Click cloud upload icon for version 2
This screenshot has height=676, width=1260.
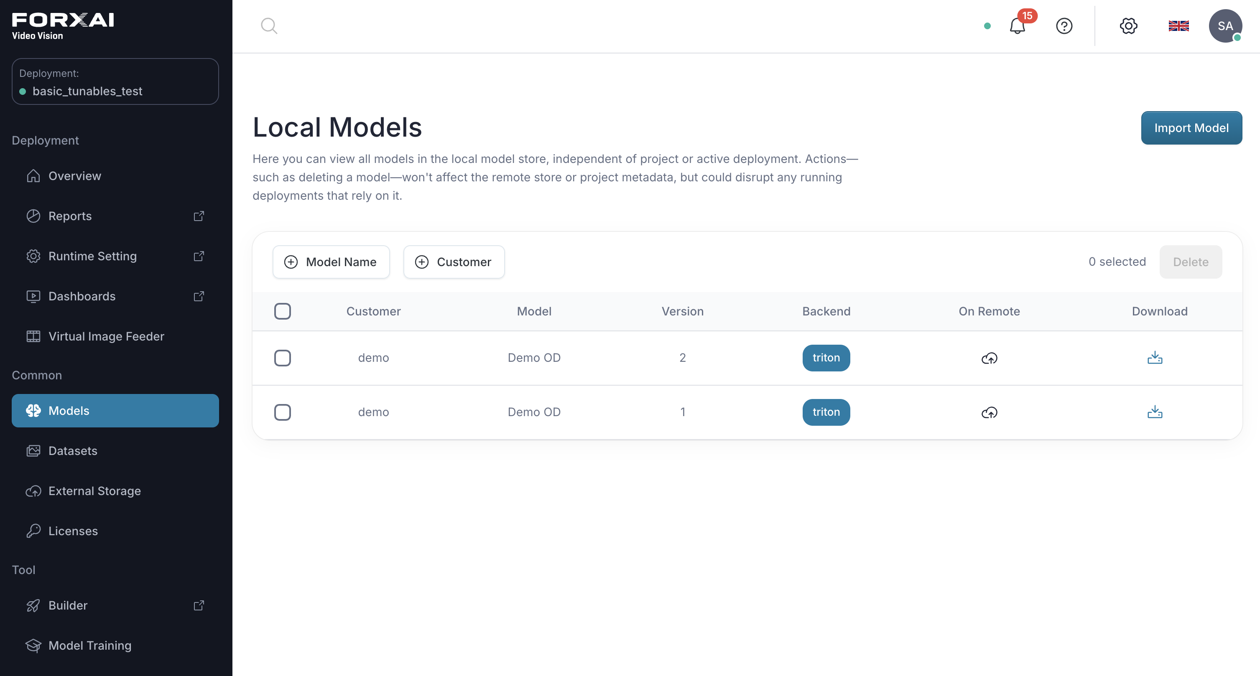[x=989, y=358]
